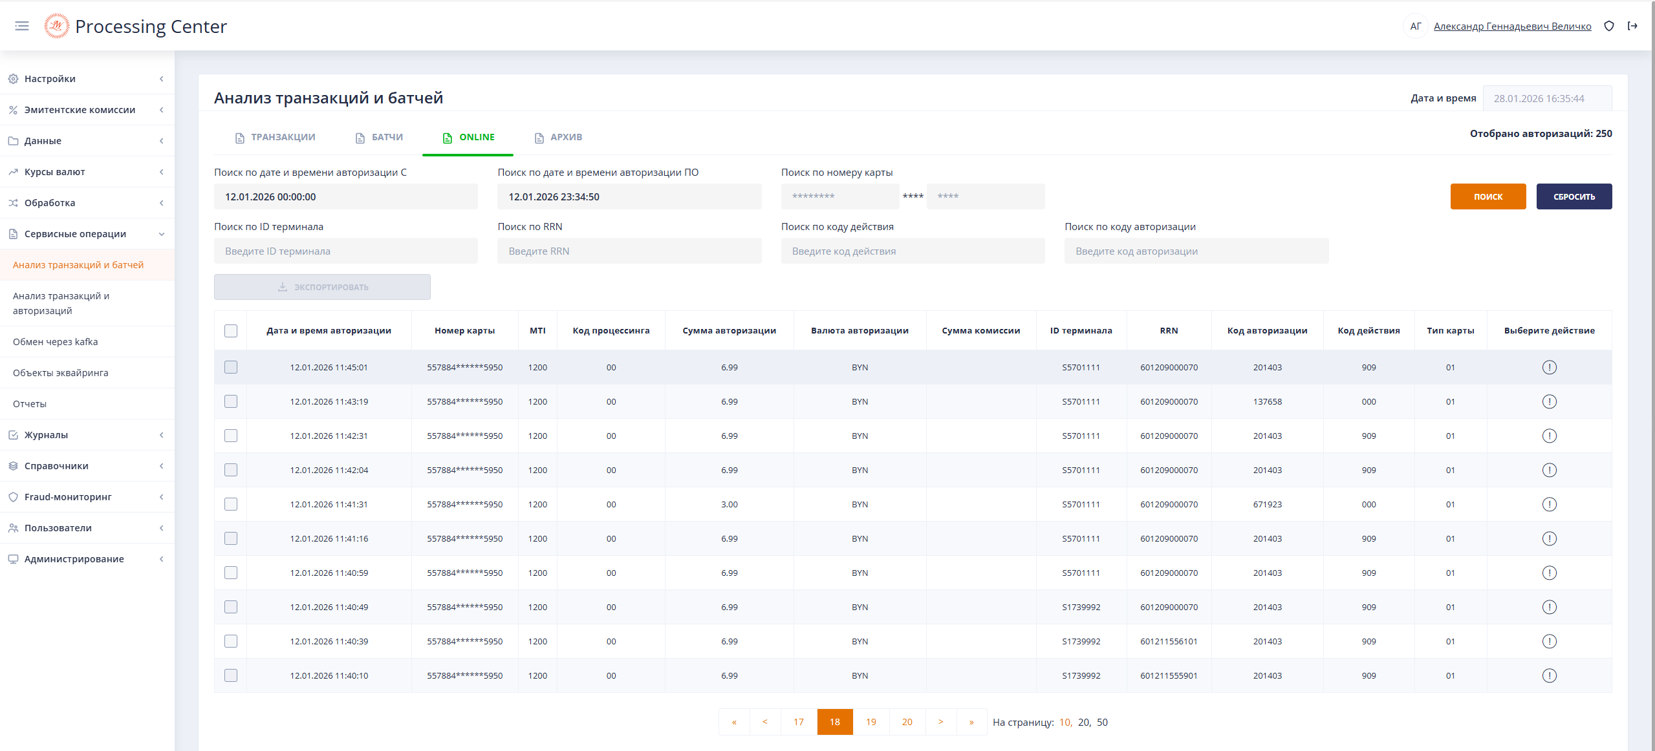Click the СБРОСИТЬ reset button
This screenshot has width=1655, height=751.
[1574, 196]
